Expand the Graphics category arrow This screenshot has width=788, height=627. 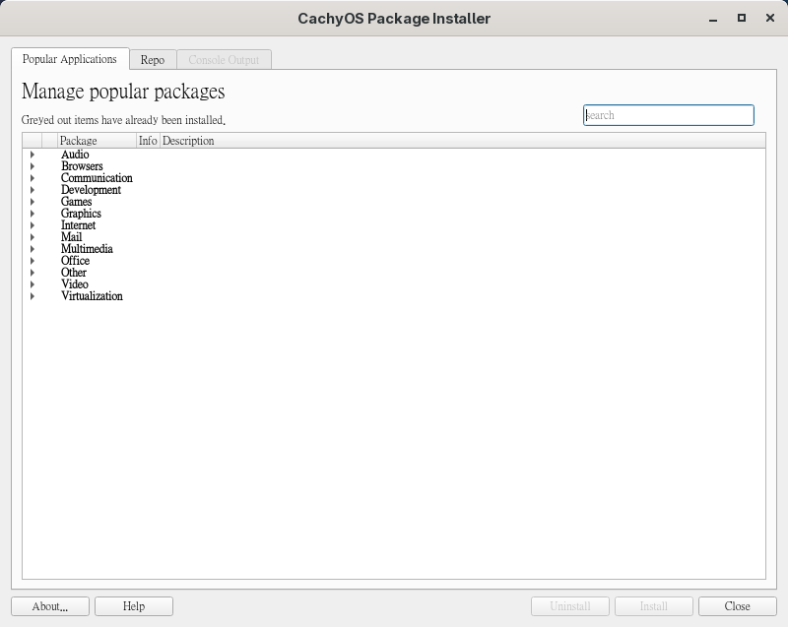(x=33, y=214)
